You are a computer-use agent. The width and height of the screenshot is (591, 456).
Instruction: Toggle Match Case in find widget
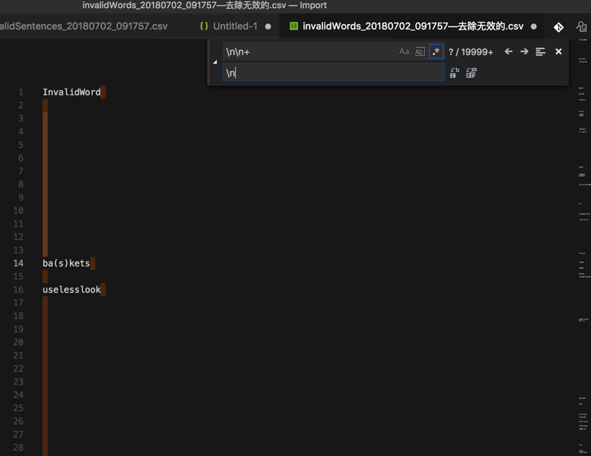(x=404, y=52)
